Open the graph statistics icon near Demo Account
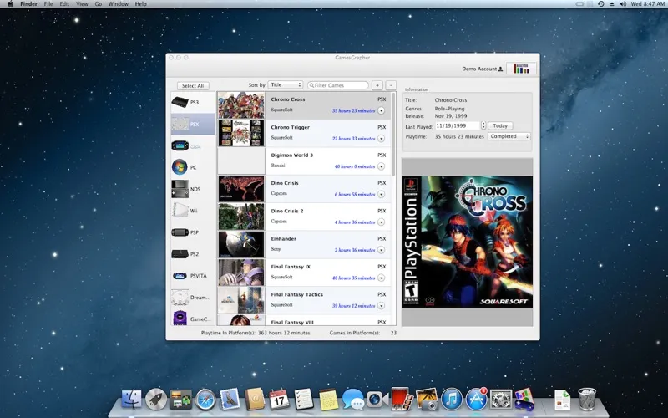This screenshot has width=668, height=418. (521, 69)
